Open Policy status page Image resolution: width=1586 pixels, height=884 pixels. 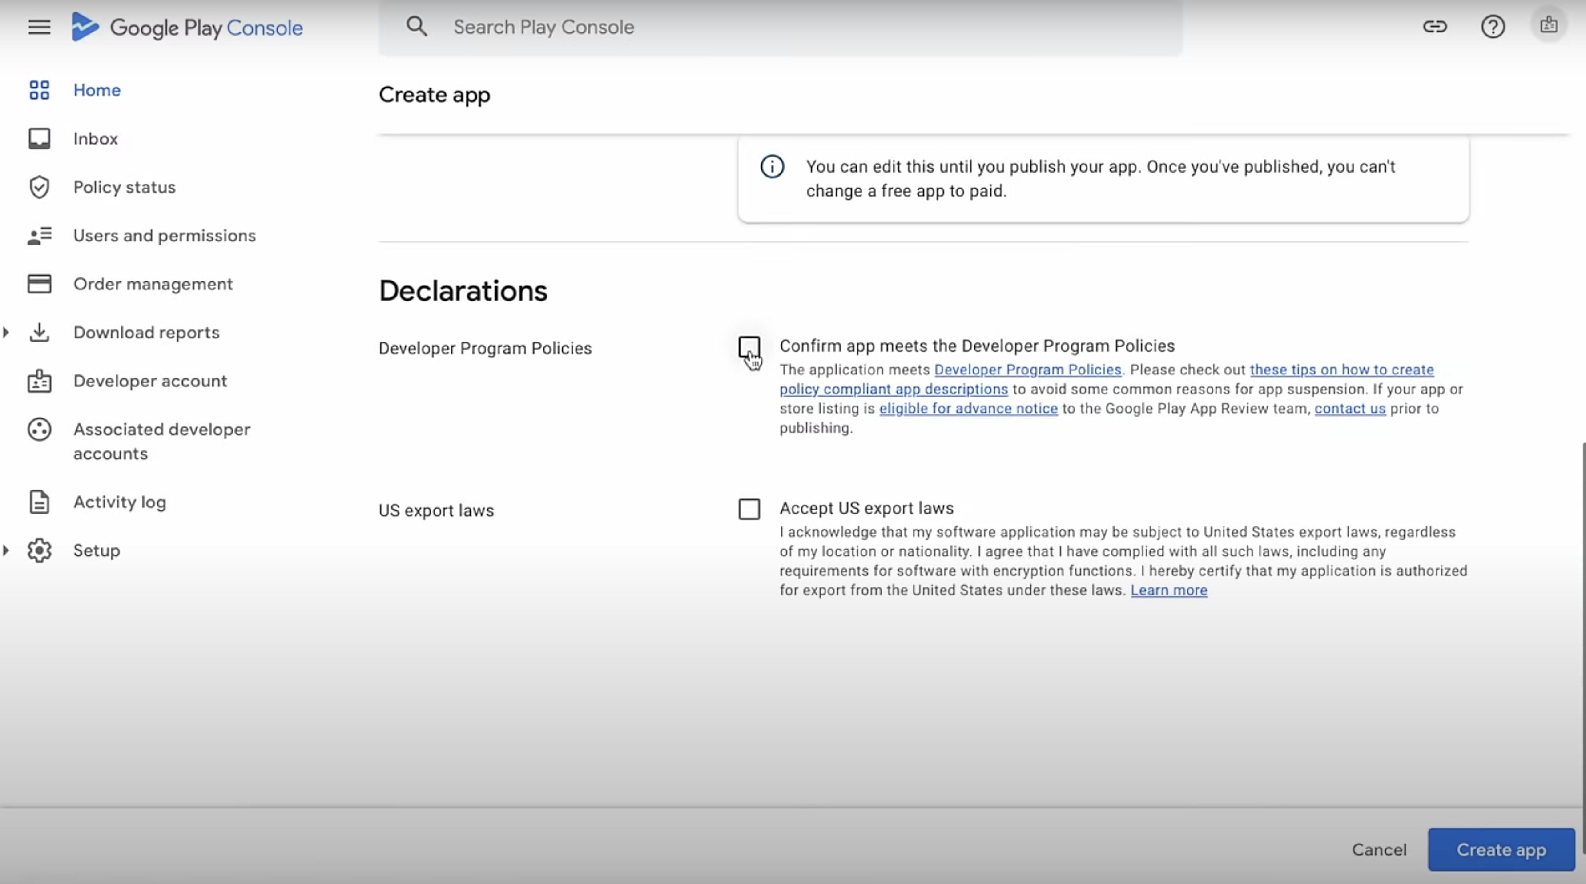click(x=125, y=187)
